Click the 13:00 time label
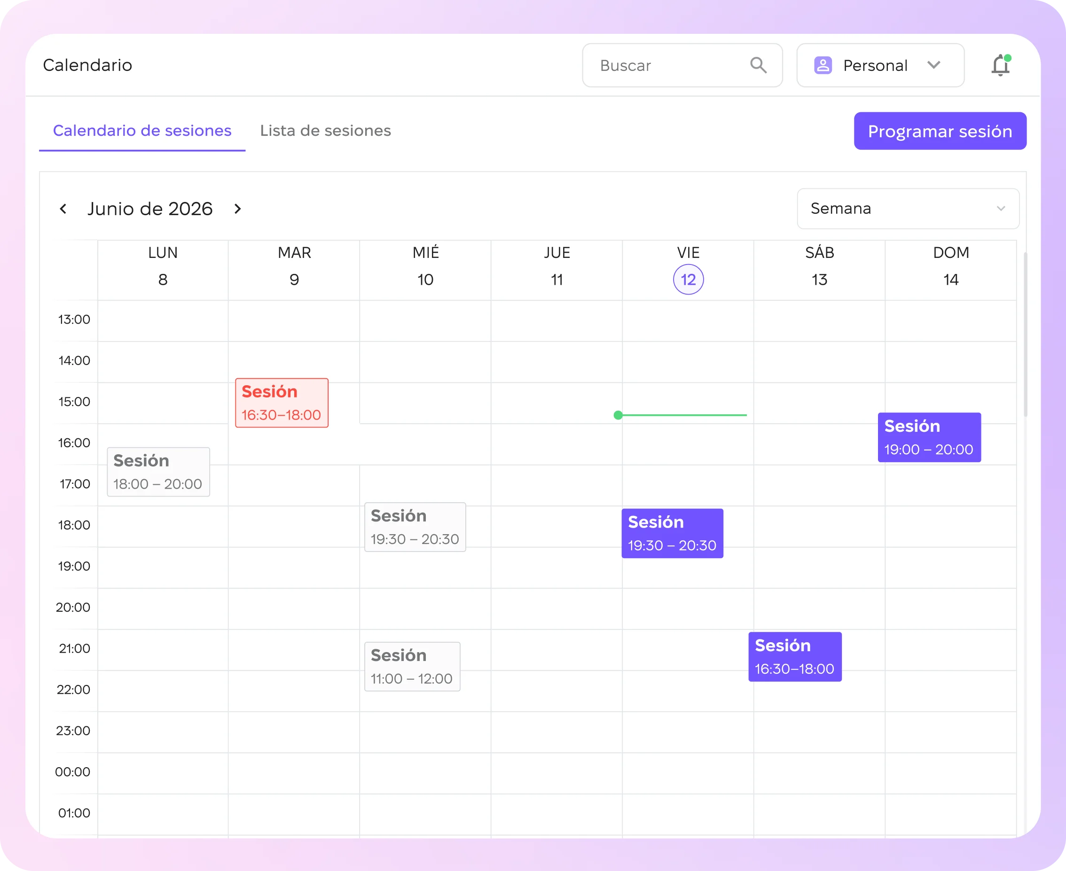Screen dimensions: 1066x871 click(x=74, y=319)
